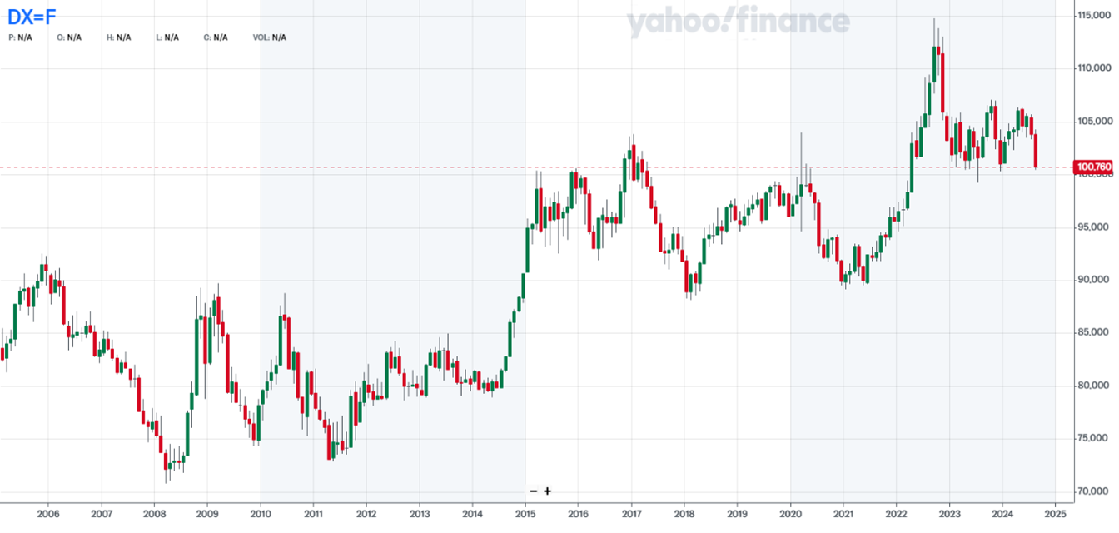Click the P: N/A readout
Screen dimensions: 1119x533
point(20,37)
